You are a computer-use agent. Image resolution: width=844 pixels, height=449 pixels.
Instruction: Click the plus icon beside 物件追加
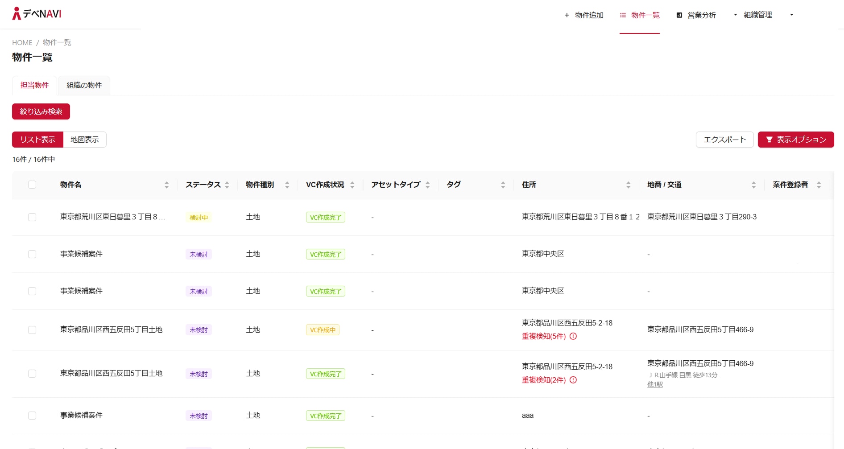pos(567,15)
